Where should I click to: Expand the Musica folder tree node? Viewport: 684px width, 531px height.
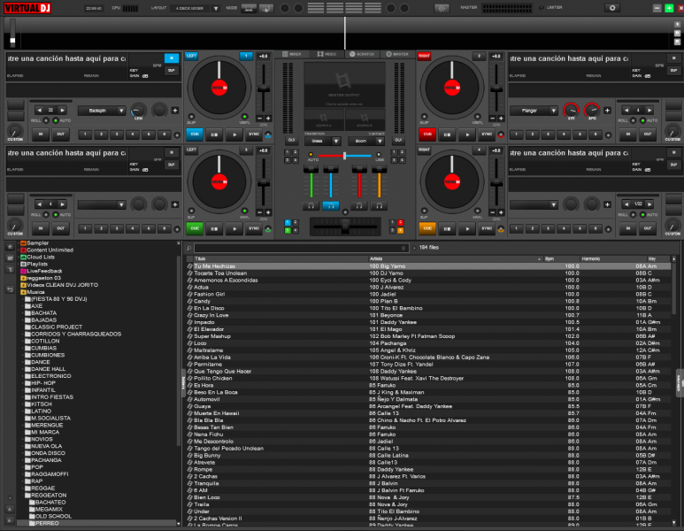(19, 292)
